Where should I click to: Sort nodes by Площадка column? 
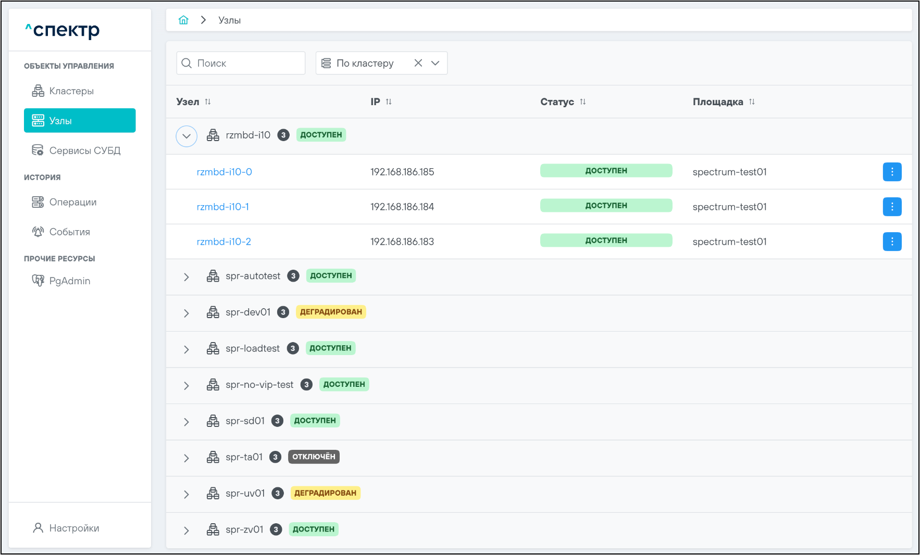[x=752, y=102]
